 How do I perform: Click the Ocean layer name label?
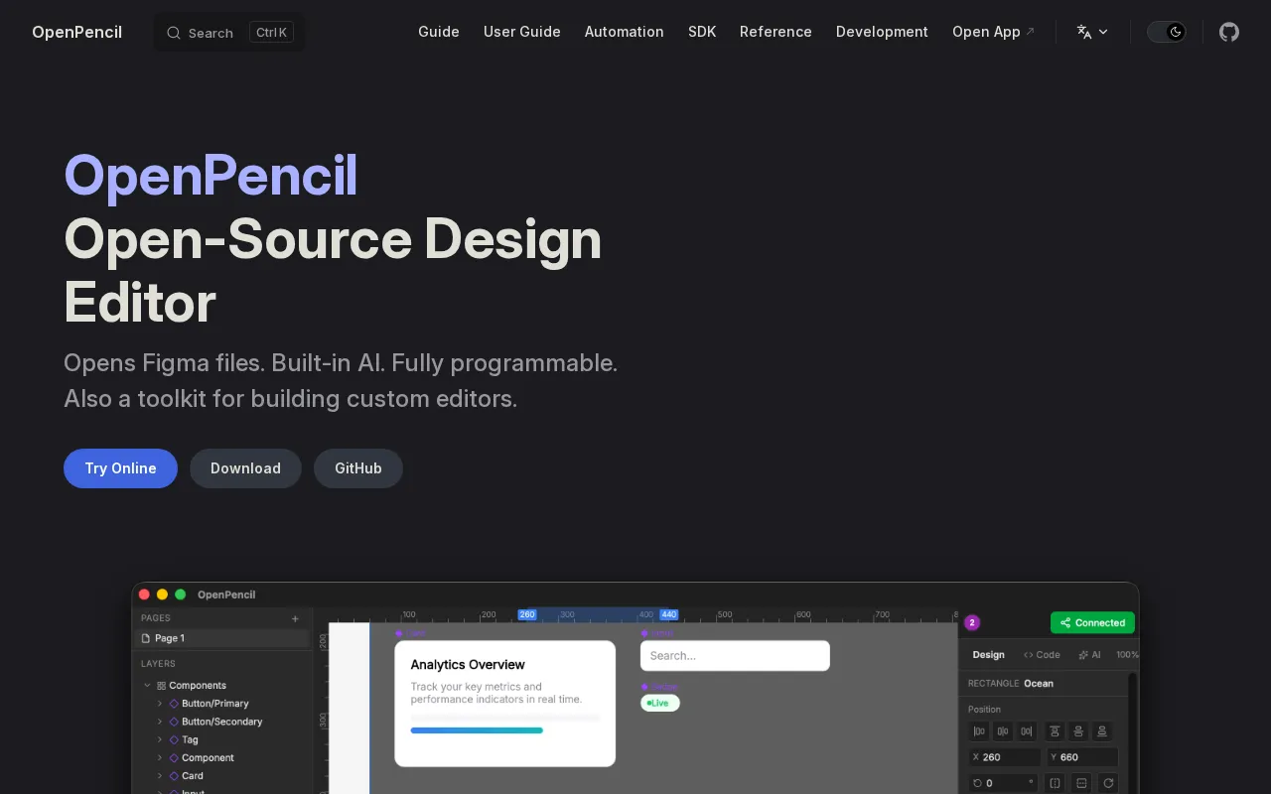1039,683
